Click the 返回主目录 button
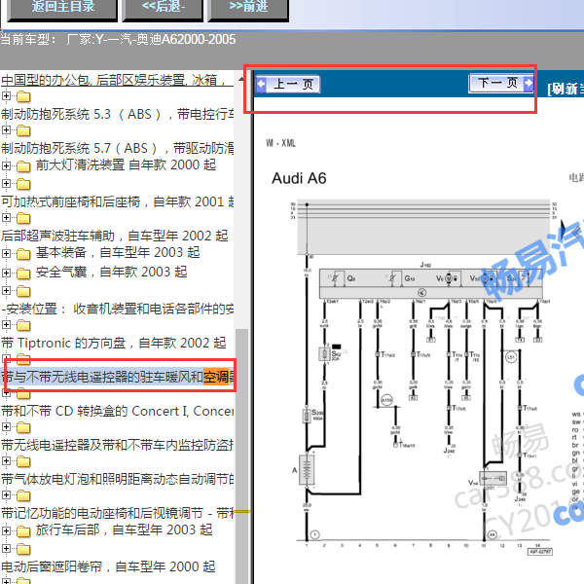The height and width of the screenshot is (584, 584). pyautogui.click(x=62, y=8)
